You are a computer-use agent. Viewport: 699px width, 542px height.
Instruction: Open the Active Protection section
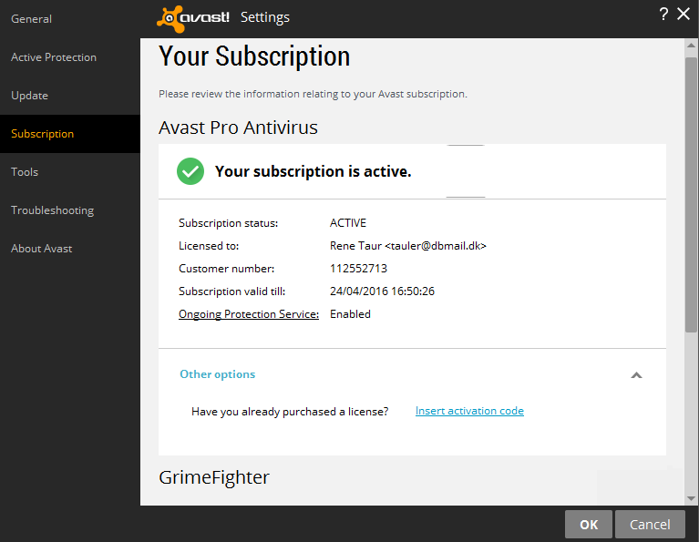tap(54, 57)
